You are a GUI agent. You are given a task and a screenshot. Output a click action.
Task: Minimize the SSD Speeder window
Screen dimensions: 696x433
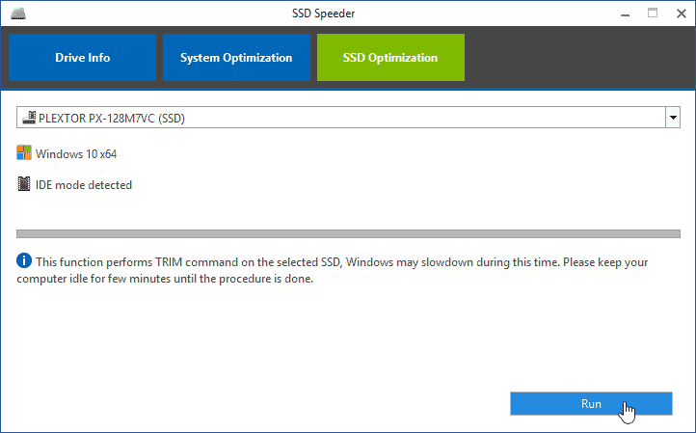[x=625, y=14]
